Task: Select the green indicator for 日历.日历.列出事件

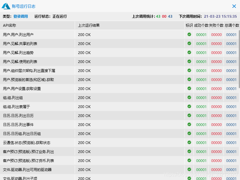Action: click(x=189, y=124)
